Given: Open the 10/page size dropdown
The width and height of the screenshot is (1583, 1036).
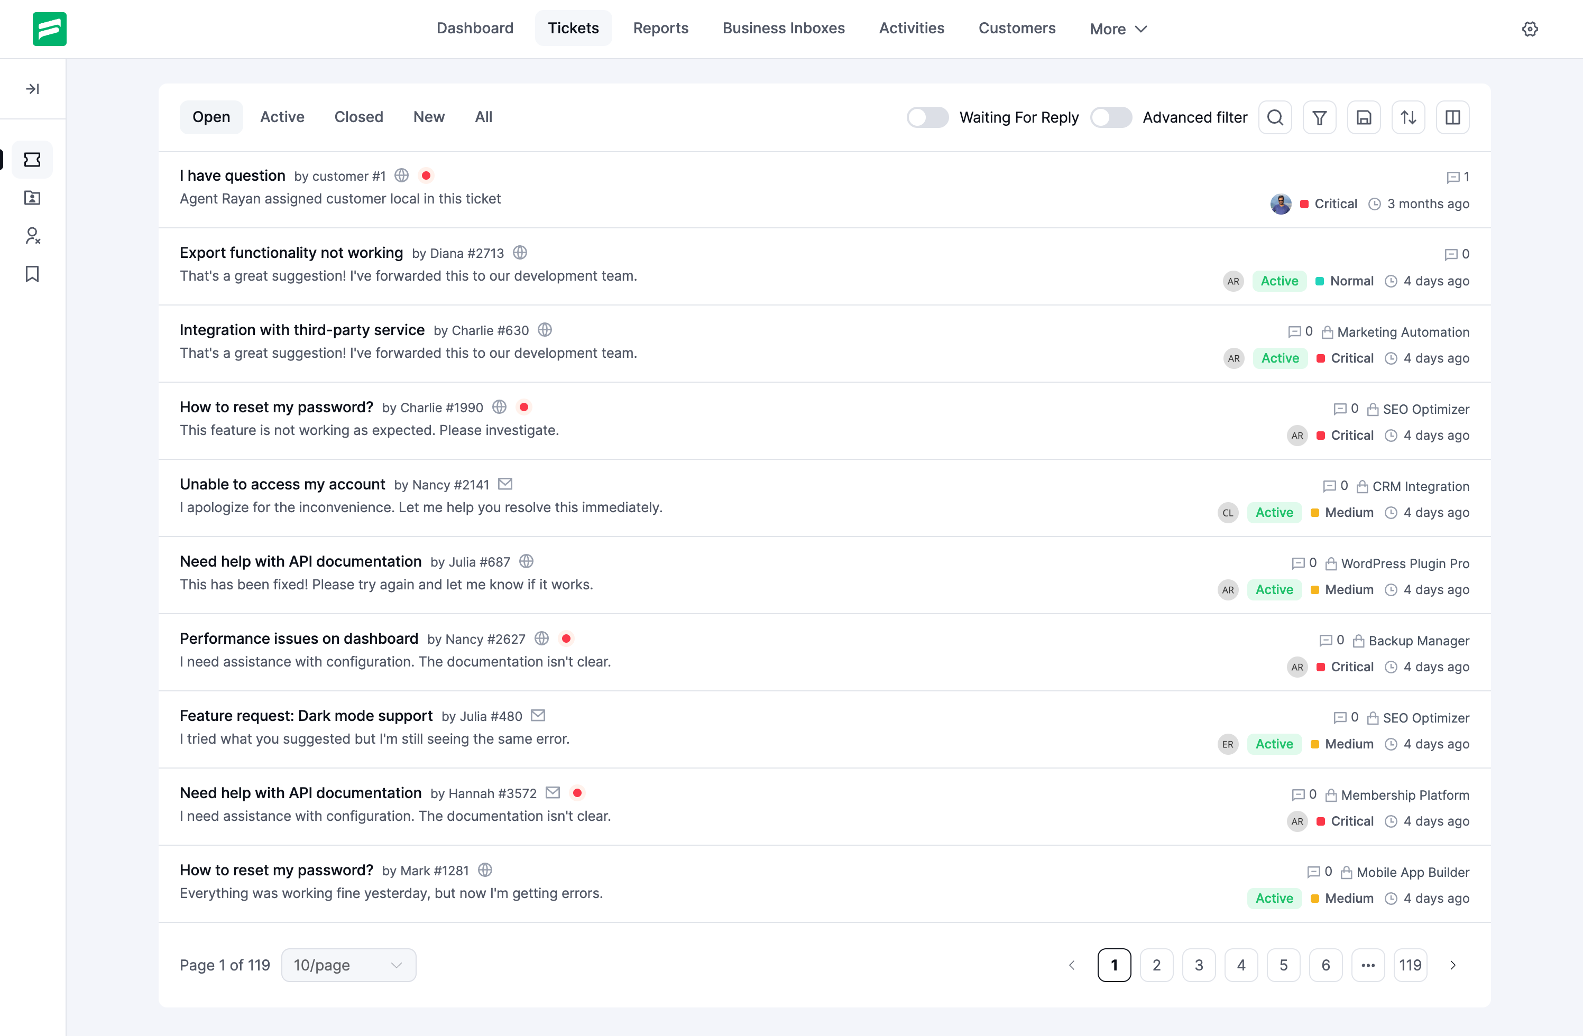Looking at the screenshot, I should pyautogui.click(x=348, y=965).
